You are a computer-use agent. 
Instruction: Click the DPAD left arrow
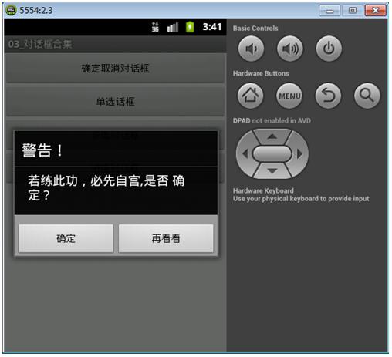pyautogui.click(x=245, y=153)
